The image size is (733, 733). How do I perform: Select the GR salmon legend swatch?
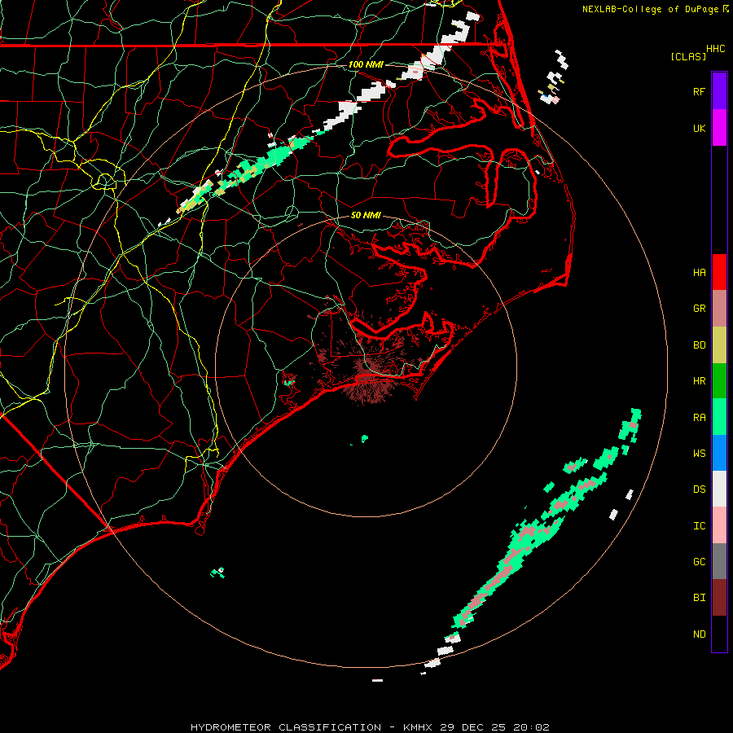point(719,309)
